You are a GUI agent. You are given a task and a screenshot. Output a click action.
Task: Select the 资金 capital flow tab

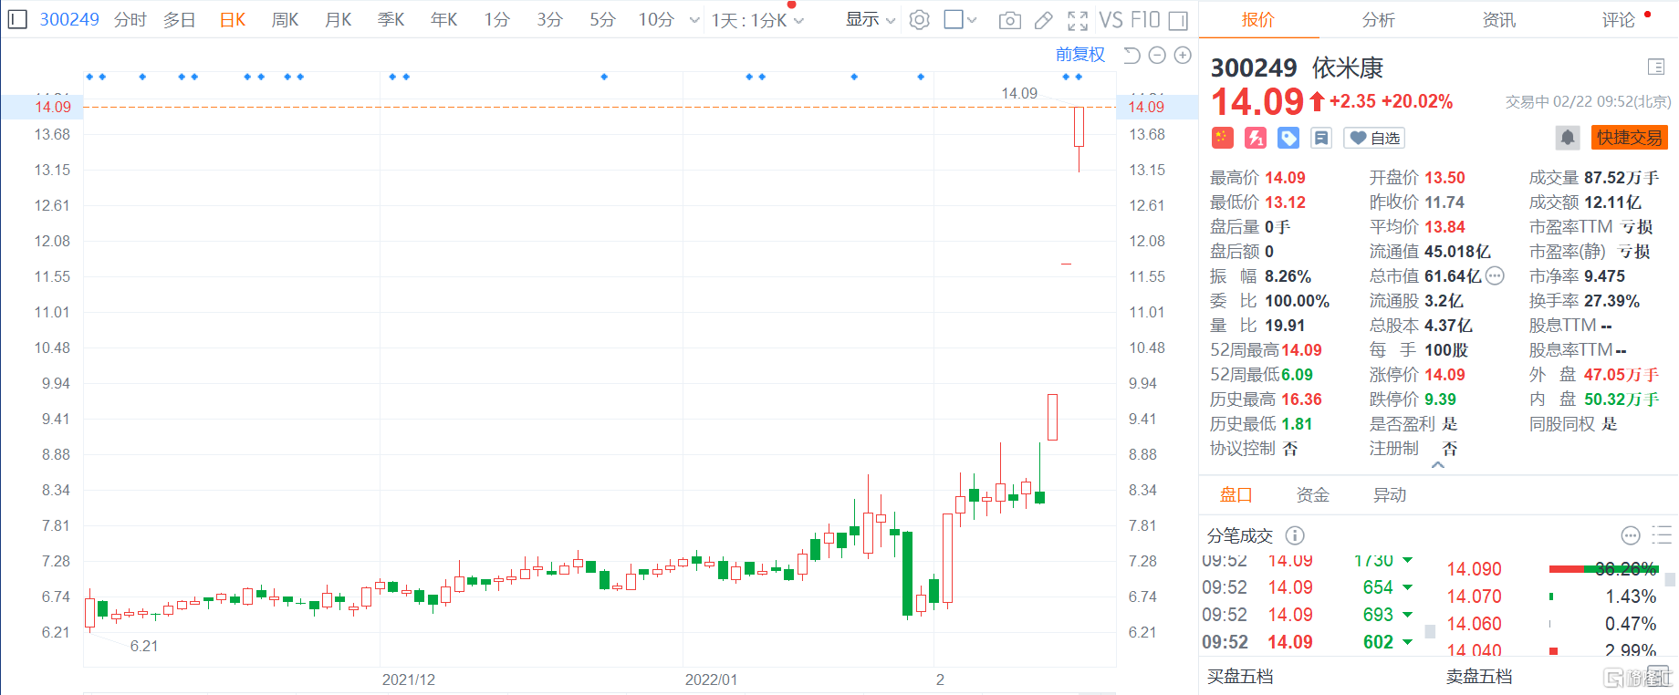(1313, 494)
